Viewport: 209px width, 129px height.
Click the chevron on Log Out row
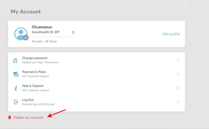coord(178,102)
